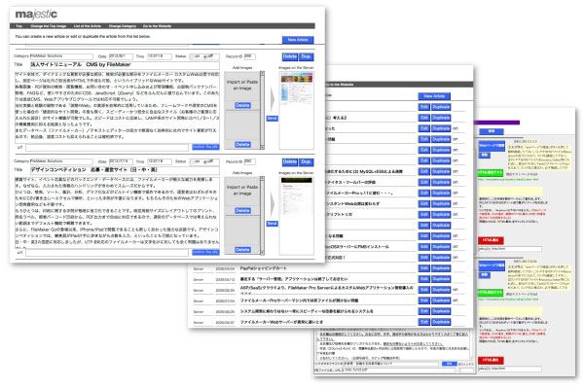This screenshot has height=389, width=584.
Task: Open Change the Top Image menu
Action: [49, 26]
